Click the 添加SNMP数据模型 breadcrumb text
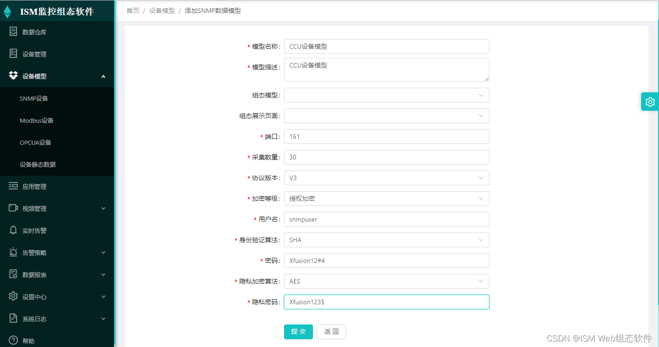Viewport: 659px width, 347px height. (213, 11)
